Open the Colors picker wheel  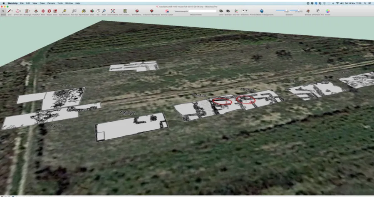click(x=328, y=11)
